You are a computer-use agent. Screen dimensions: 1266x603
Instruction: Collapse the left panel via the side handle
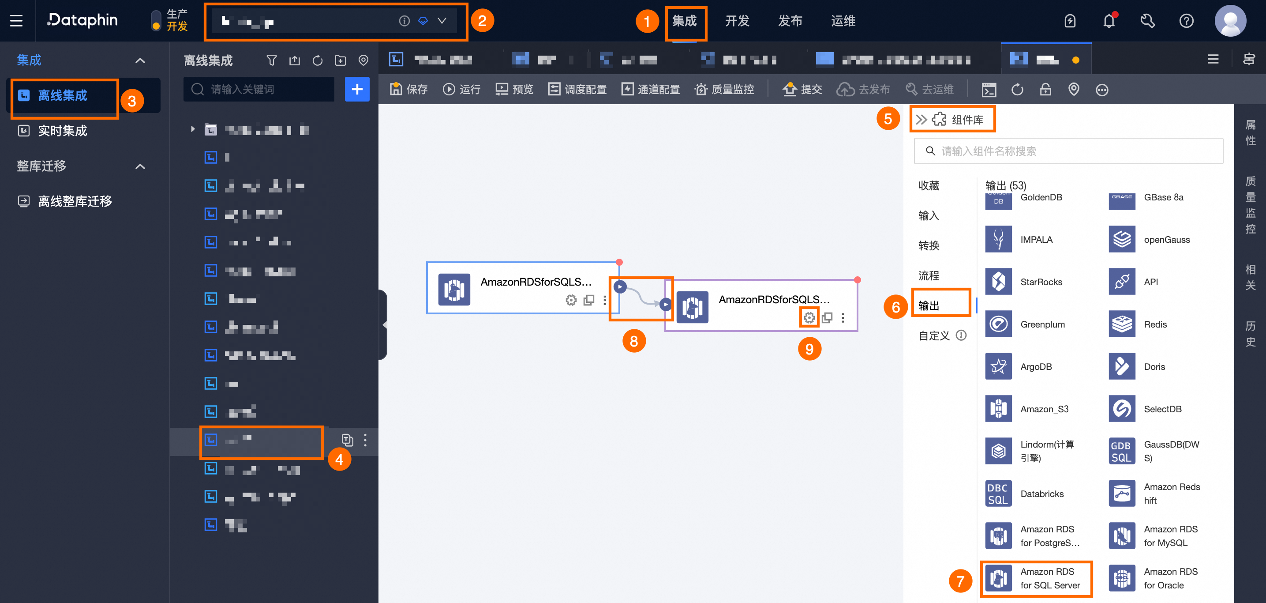coord(383,324)
